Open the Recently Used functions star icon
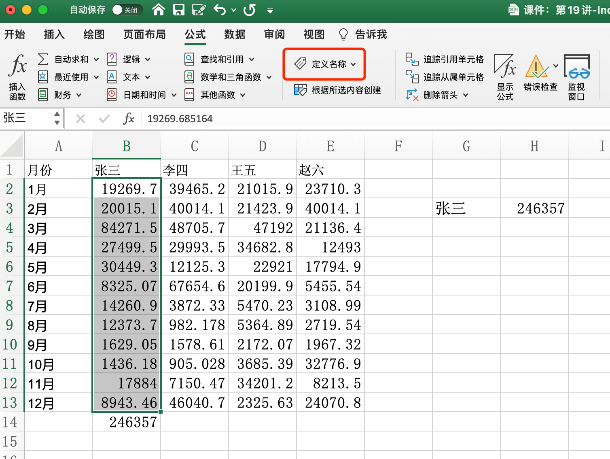This screenshot has width=610, height=459. (x=43, y=77)
